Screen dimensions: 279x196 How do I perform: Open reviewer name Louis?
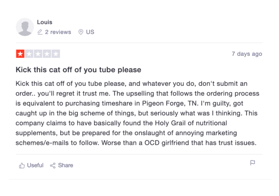point(45,22)
